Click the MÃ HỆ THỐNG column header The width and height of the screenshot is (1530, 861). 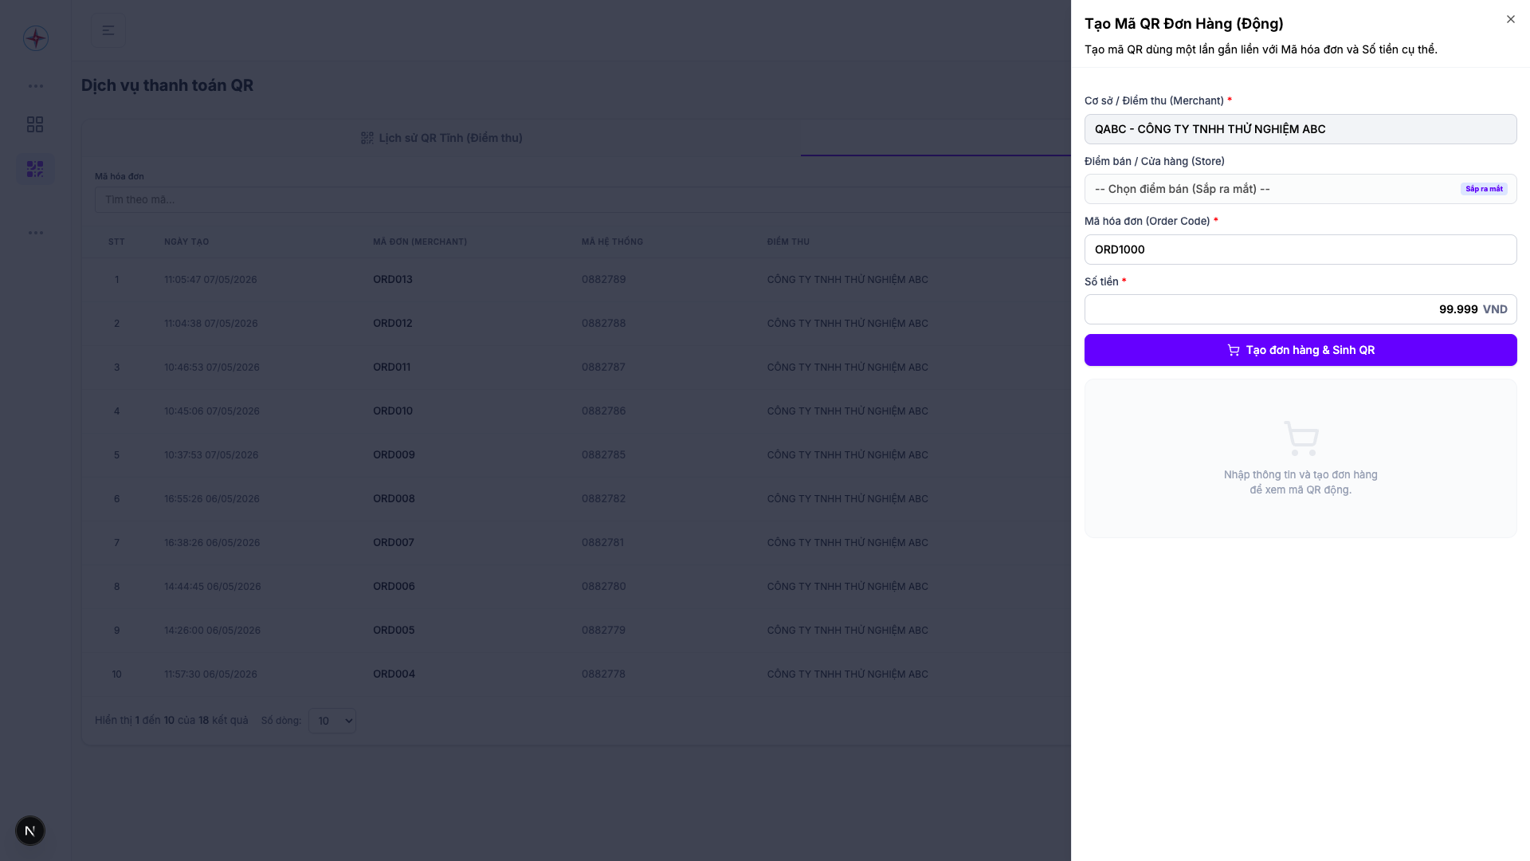coord(612,242)
